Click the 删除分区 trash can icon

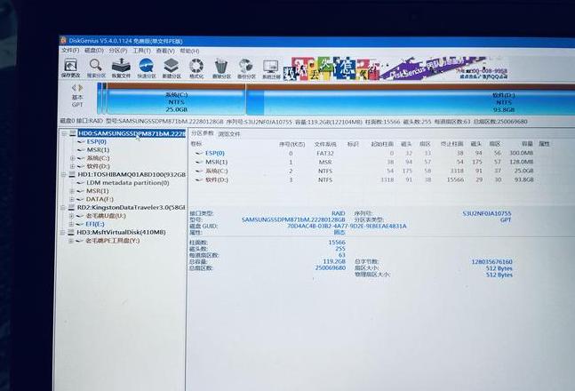tap(221, 68)
